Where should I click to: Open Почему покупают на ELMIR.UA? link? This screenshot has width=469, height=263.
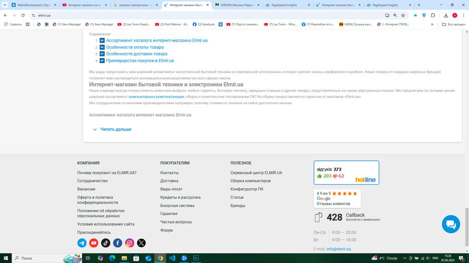(107, 173)
